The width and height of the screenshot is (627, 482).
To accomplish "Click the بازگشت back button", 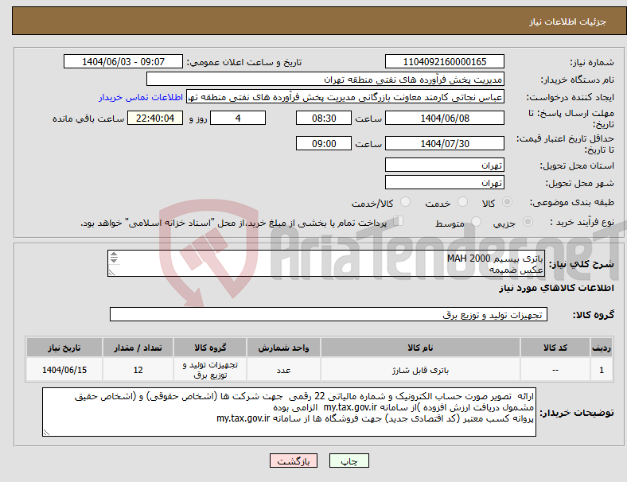I will coord(294,461).
